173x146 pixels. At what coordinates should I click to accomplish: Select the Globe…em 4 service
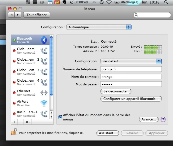tap(30, 82)
